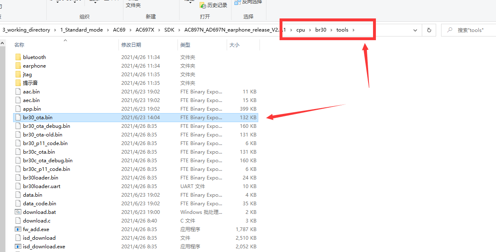Viewport: 496px width, 252px height.
Task: Expand the chevron after the br30 breadcrumb
Action: point(331,30)
